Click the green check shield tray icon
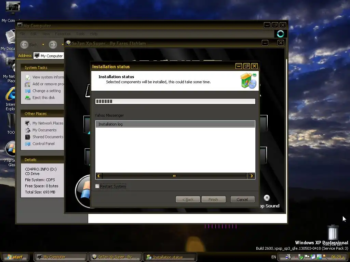This screenshot has width=350, height=262. pyautogui.click(x=301, y=257)
